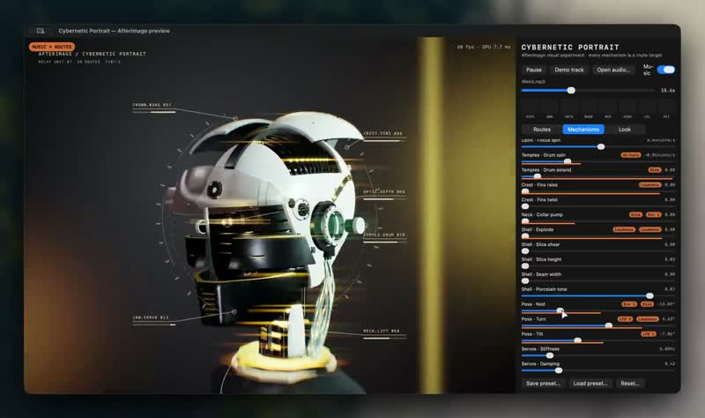The width and height of the screenshot is (705, 418).
Task: Click the Shell Slice height slider handle
Action: 525,266
